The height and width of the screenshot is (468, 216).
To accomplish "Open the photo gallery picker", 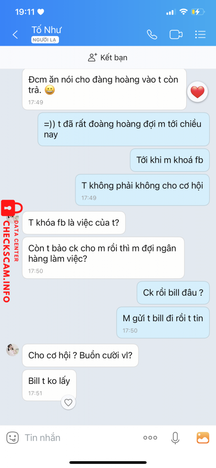I will pyautogui.click(x=203, y=438).
